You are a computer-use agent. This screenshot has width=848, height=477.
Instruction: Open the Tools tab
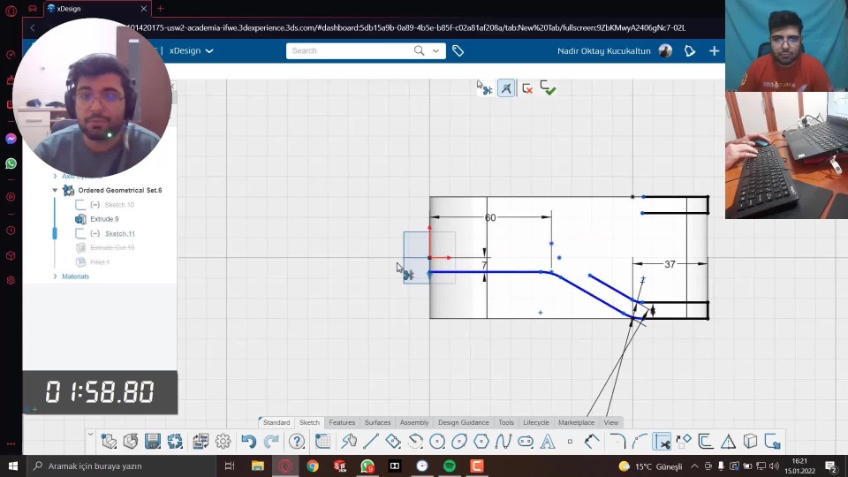click(506, 422)
